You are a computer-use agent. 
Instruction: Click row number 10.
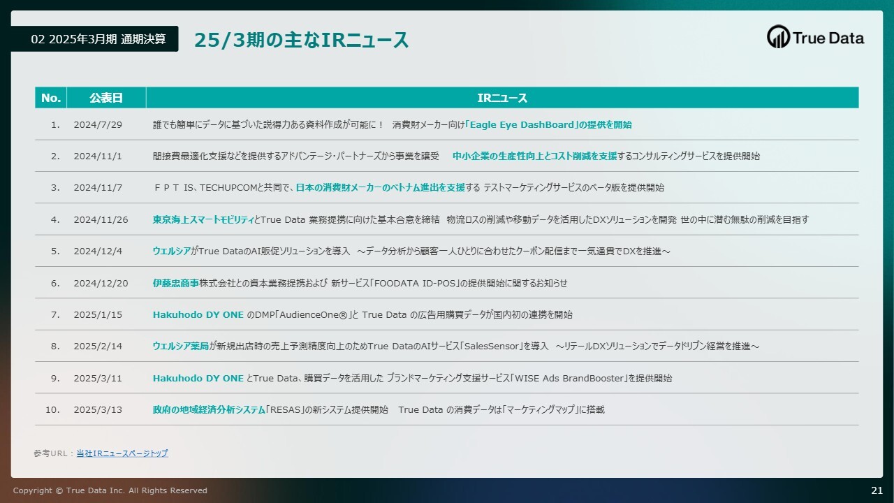[53, 410]
